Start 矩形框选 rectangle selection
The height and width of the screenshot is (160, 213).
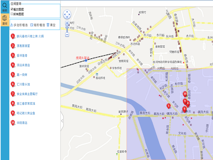38,25
